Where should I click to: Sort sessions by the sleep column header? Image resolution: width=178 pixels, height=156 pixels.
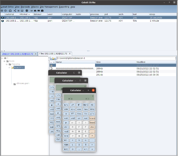pos(163,14)
